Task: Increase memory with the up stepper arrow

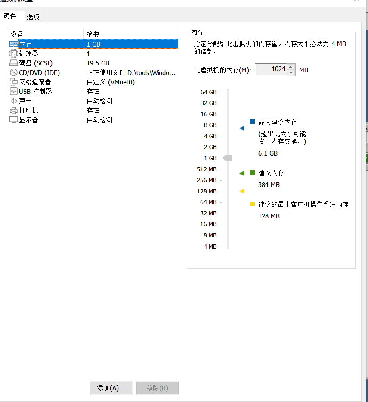Action: (290, 67)
